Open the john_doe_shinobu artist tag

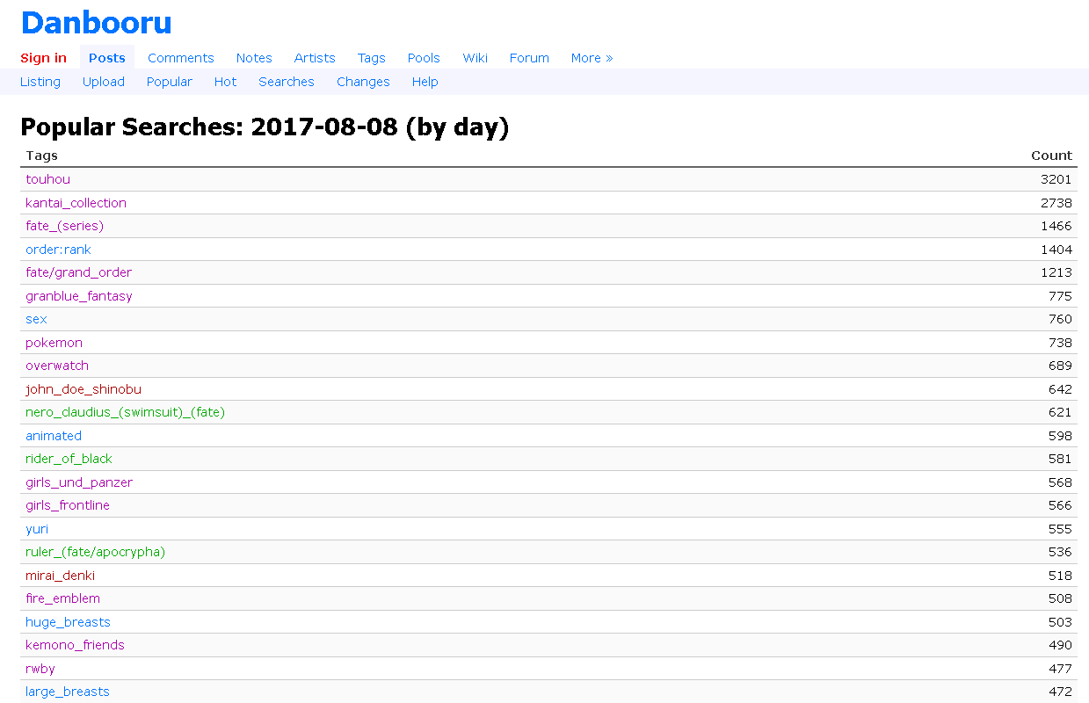83,389
